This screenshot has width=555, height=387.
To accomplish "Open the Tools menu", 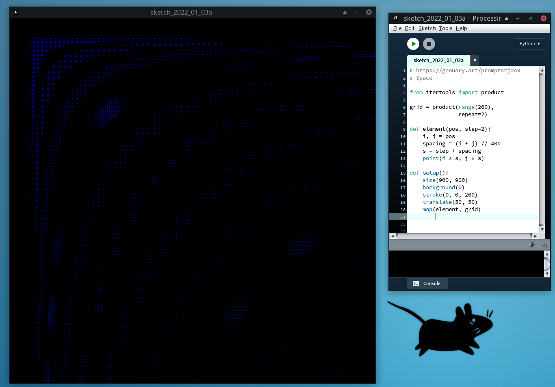I will [x=445, y=28].
